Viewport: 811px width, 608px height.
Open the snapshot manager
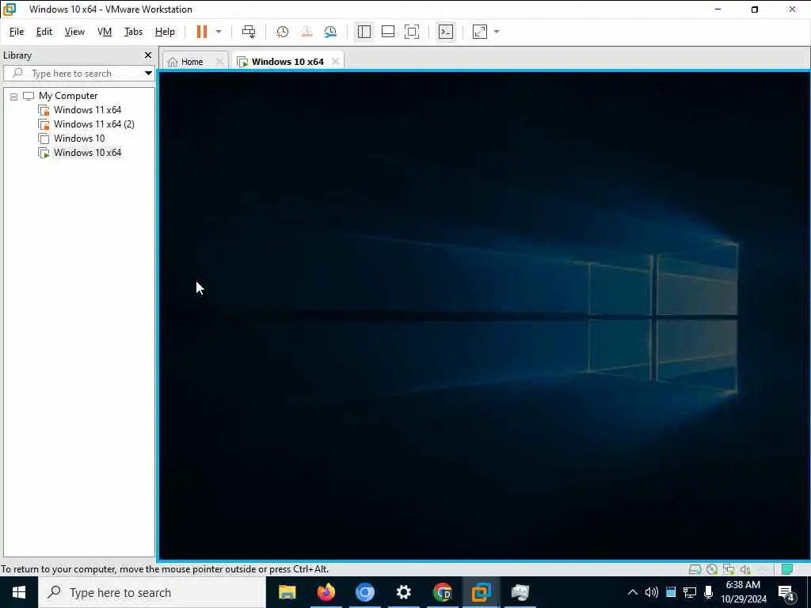tap(330, 32)
